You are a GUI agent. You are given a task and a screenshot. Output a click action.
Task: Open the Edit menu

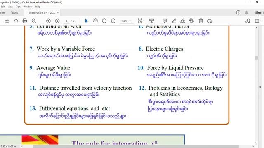tap(3, 7)
